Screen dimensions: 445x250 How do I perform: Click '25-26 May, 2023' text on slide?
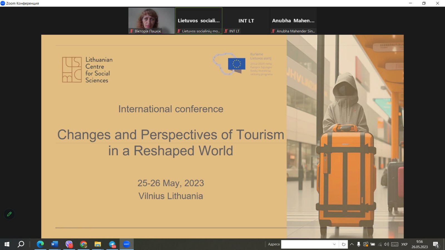[171, 183]
